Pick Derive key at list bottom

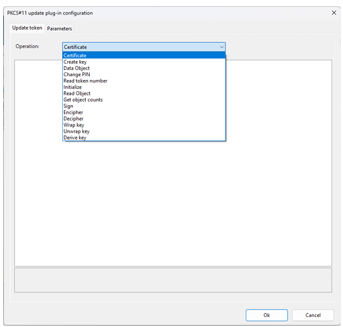(x=144, y=138)
